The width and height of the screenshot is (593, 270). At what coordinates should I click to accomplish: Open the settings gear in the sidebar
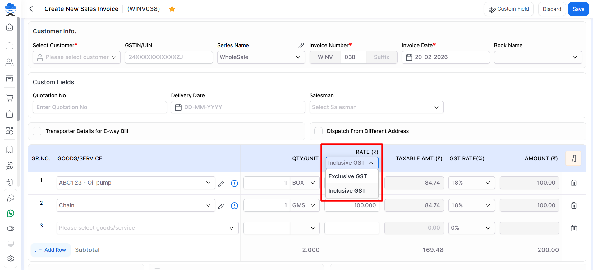[11, 259]
